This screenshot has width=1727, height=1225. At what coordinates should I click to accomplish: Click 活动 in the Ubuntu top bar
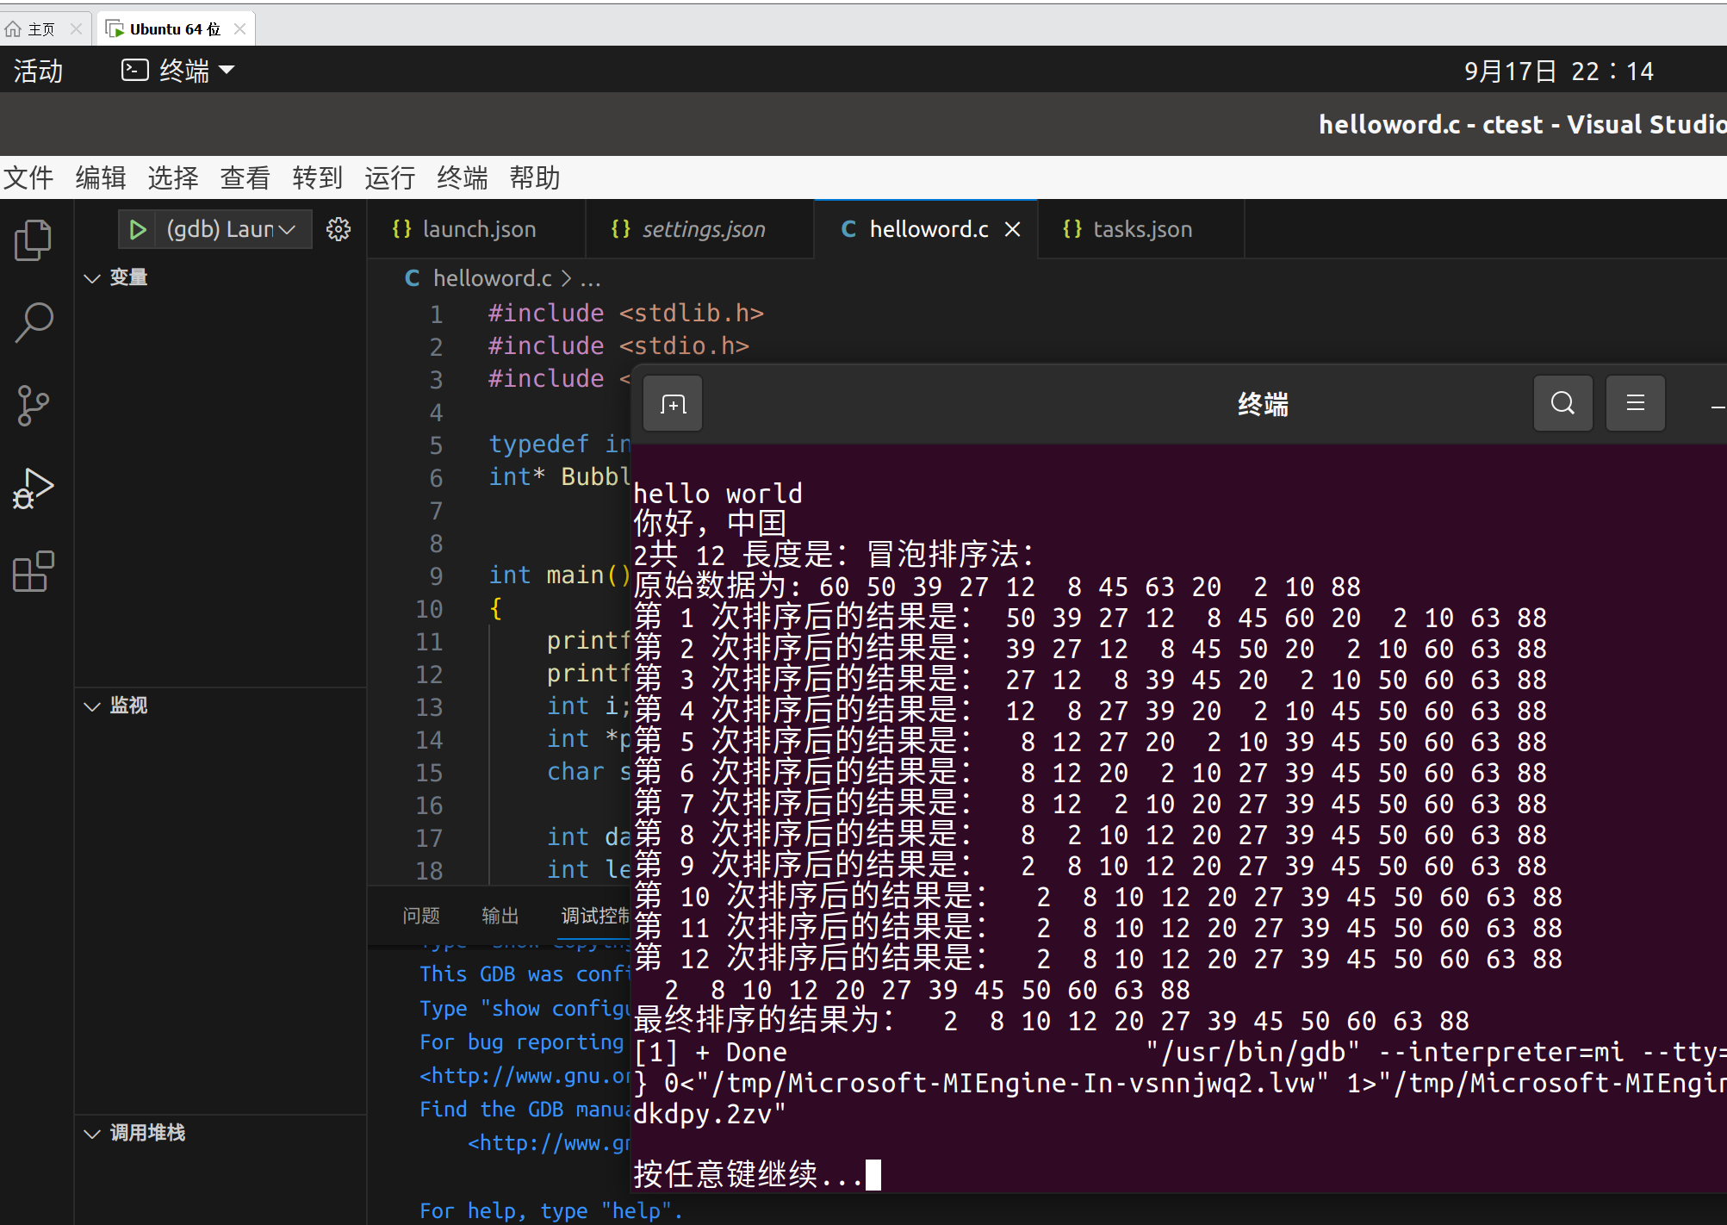point(38,71)
